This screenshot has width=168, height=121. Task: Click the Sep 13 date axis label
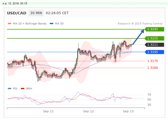tap(128, 111)
